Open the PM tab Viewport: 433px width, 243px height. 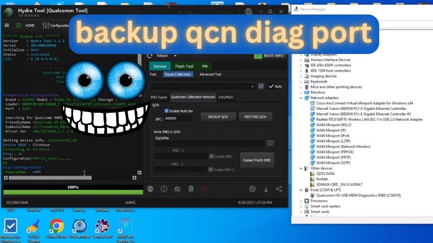(205, 66)
